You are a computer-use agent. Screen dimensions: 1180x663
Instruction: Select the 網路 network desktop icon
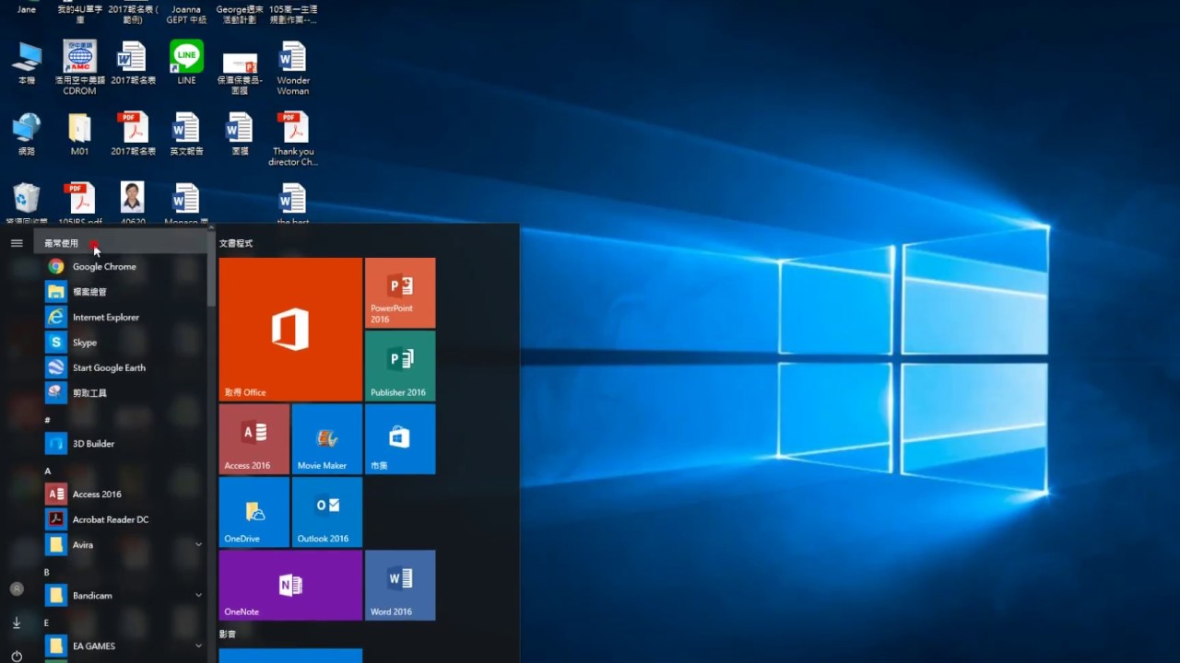pyautogui.click(x=27, y=134)
